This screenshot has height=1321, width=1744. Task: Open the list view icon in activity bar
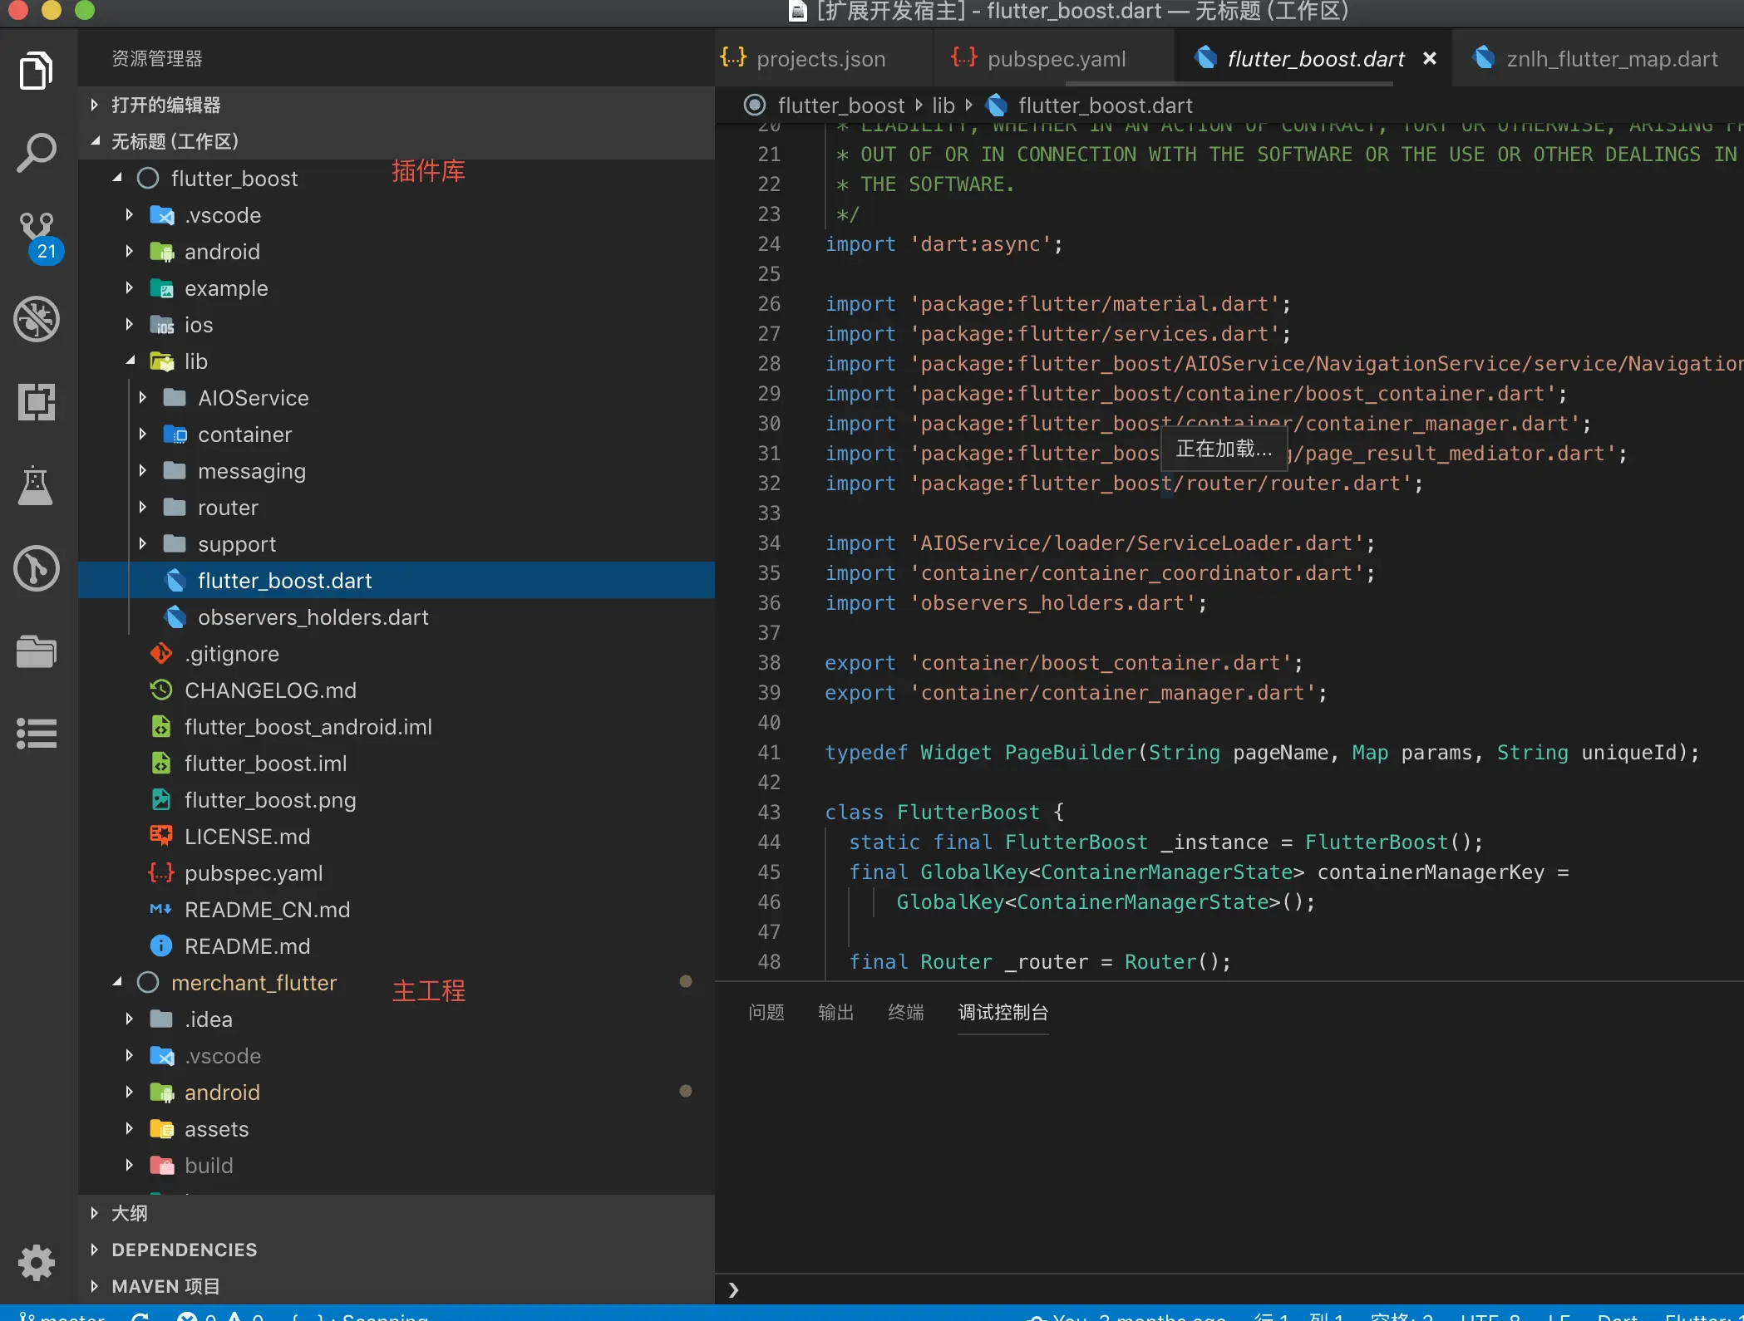[x=37, y=733]
